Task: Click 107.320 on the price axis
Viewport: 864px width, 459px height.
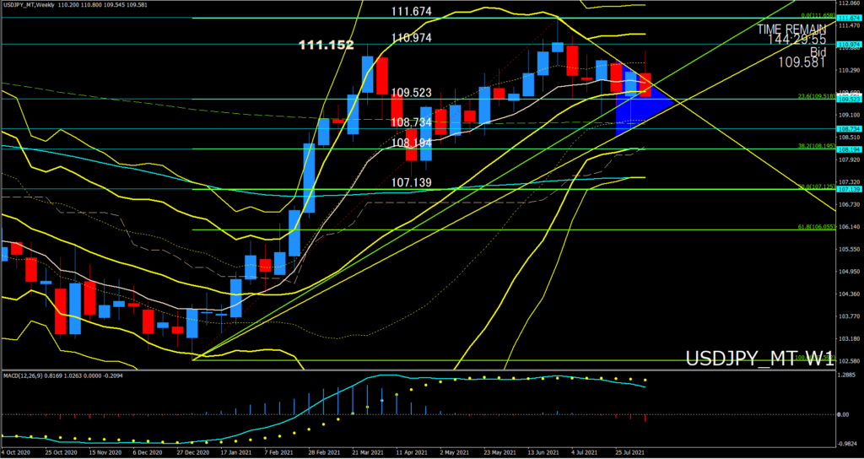Action: click(x=849, y=181)
